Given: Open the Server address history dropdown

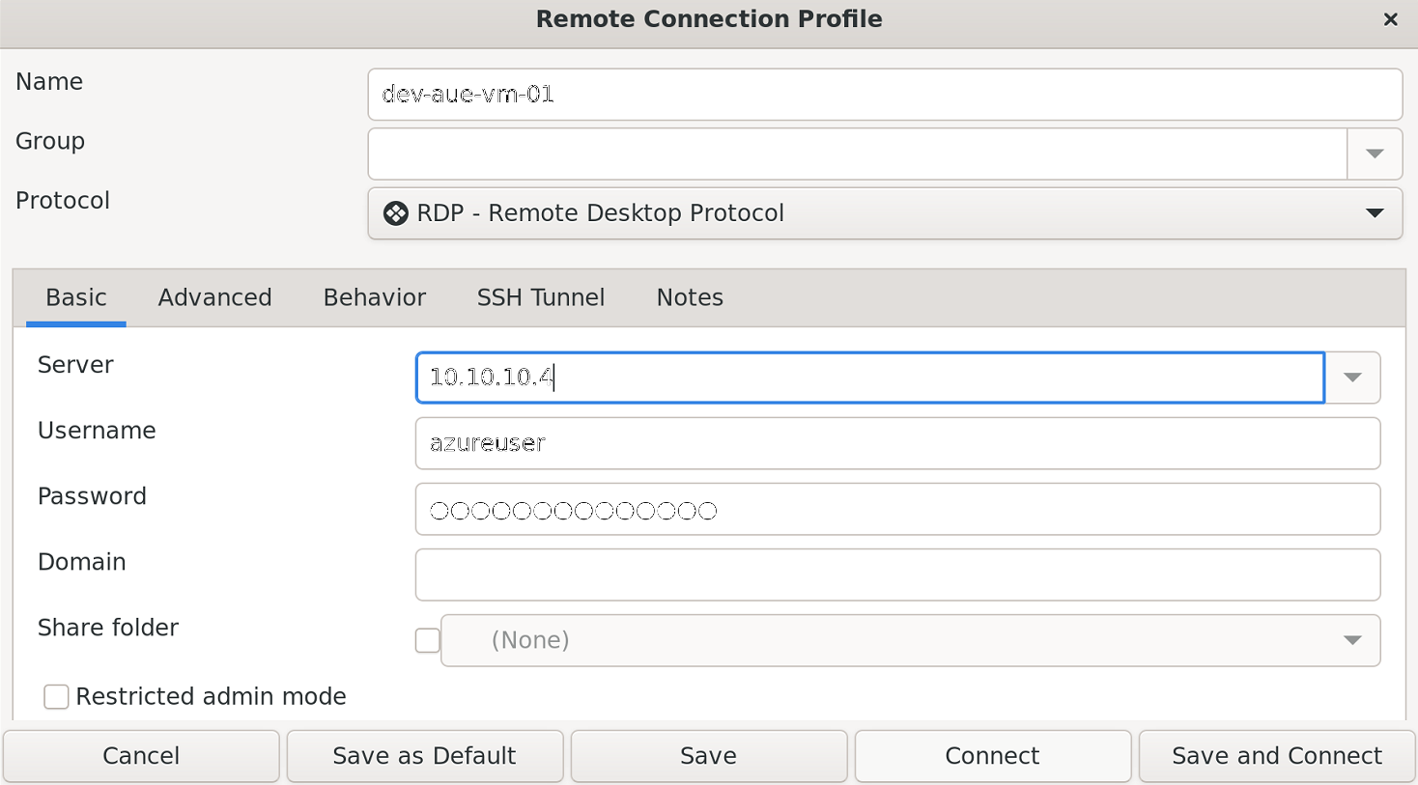Looking at the screenshot, I should coord(1351,378).
